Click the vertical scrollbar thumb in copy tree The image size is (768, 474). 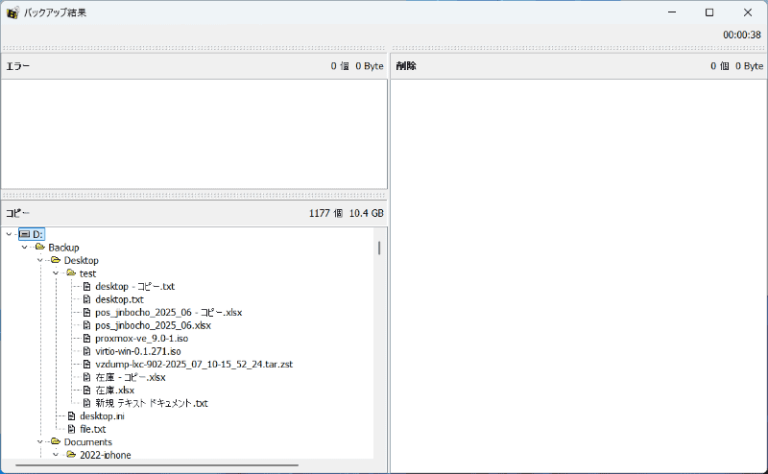(x=379, y=248)
